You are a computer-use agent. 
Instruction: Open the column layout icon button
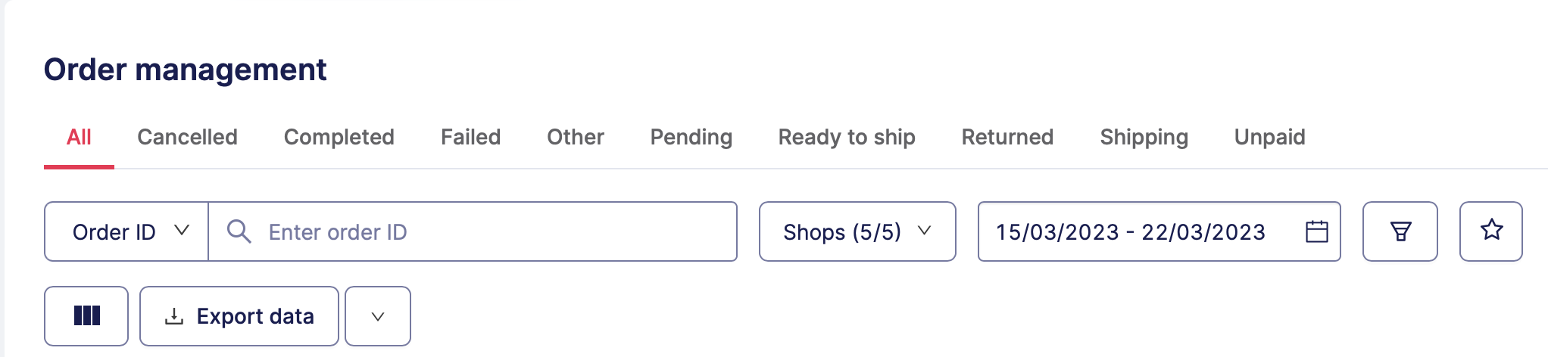86,316
